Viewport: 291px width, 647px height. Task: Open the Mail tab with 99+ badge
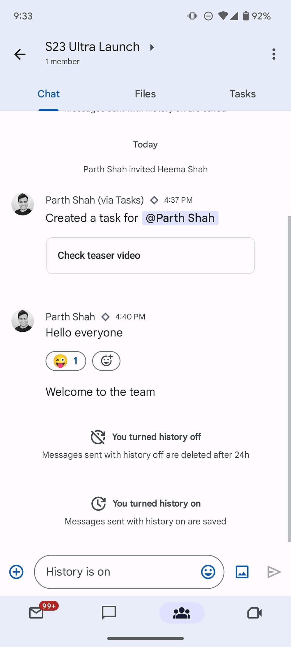click(37, 613)
